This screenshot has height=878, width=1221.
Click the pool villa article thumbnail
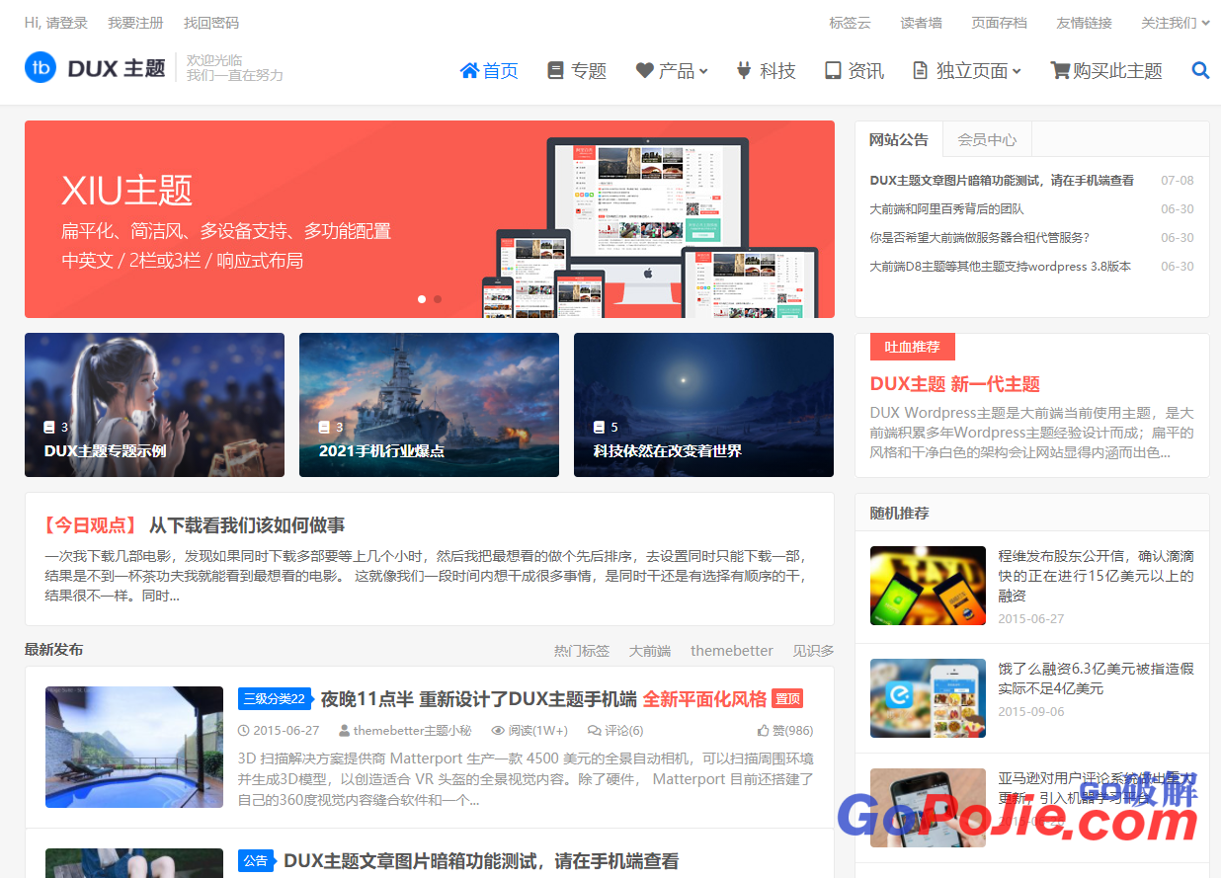[134, 748]
